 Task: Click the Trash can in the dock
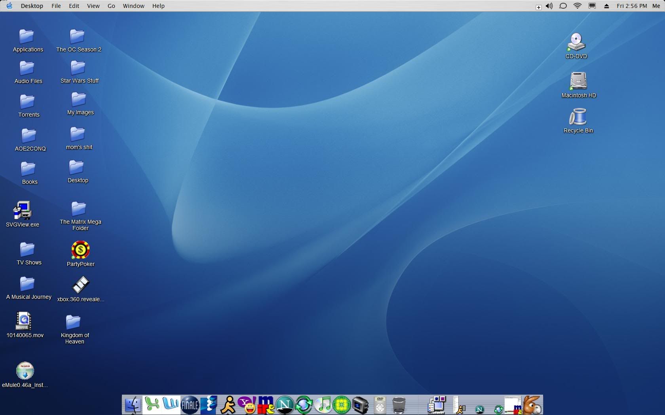point(399,406)
